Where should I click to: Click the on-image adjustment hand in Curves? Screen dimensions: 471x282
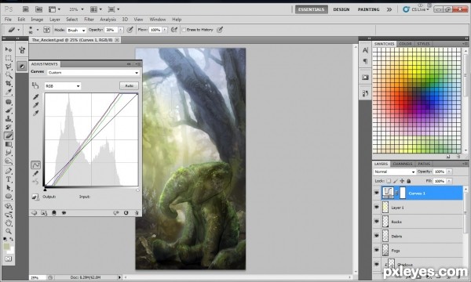click(35, 85)
